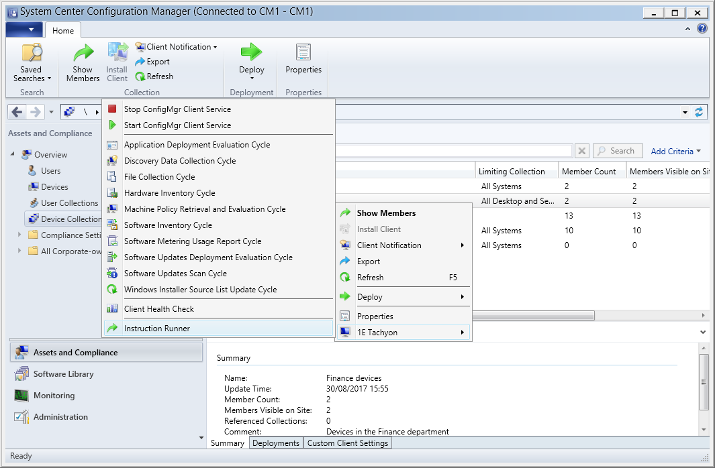715x468 pixels.
Task: Click the Show Members ribbon icon
Action: coord(83,54)
